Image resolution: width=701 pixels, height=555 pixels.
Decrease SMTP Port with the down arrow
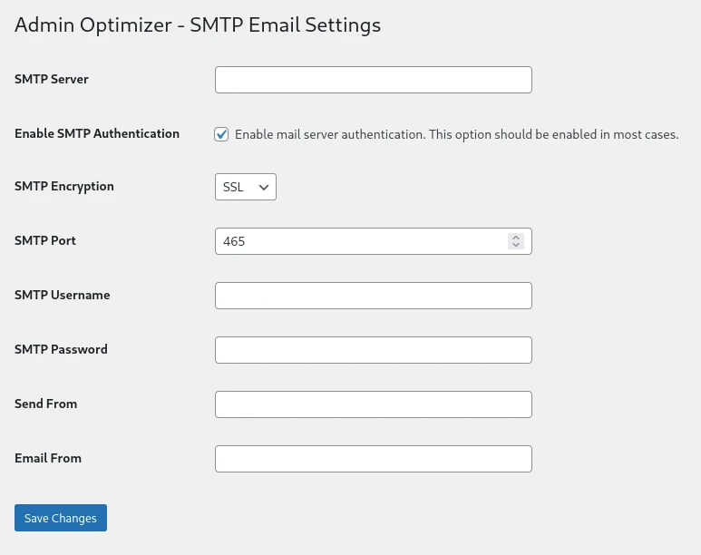[516, 246]
